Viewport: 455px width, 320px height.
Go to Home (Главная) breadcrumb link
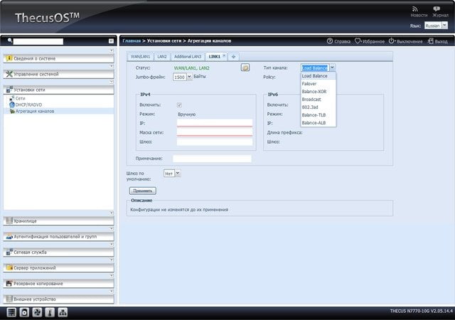coord(132,41)
